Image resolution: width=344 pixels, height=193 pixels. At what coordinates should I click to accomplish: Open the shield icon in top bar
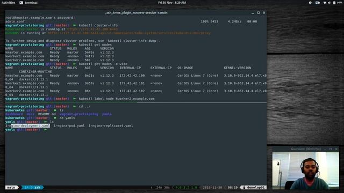point(310,3)
